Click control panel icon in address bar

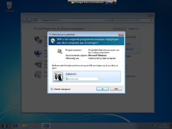(x=36, y=20)
